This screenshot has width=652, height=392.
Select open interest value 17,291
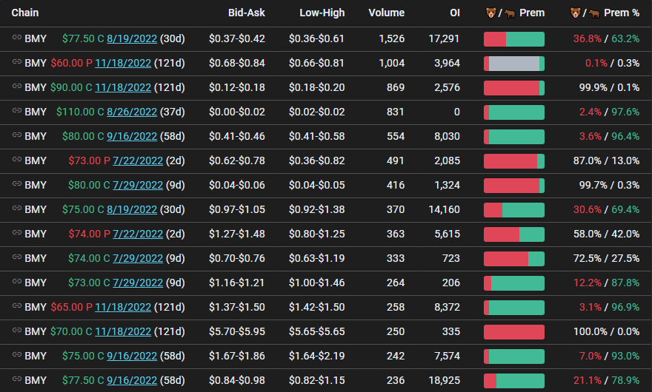pyautogui.click(x=444, y=38)
